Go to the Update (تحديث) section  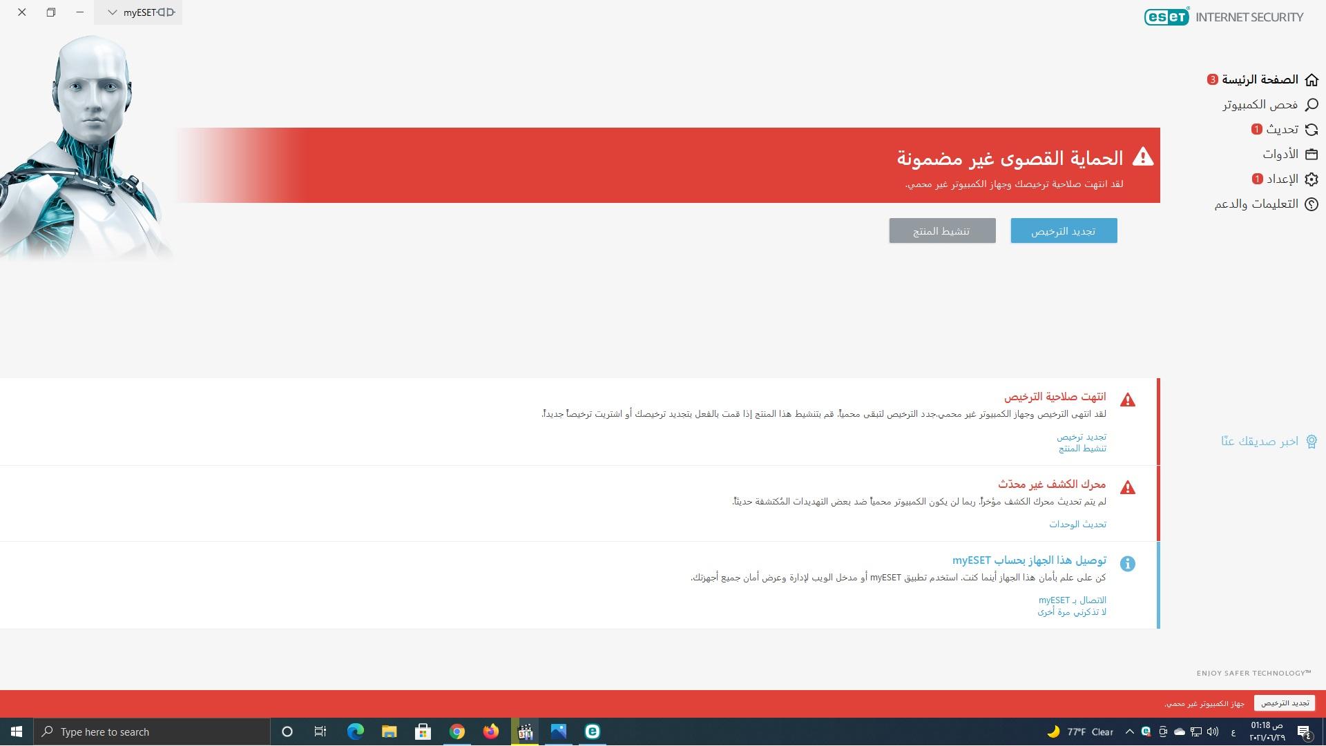pyautogui.click(x=1285, y=129)
